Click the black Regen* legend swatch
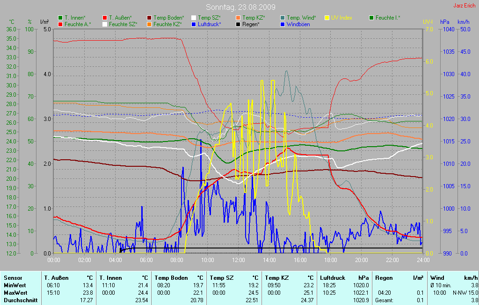 coord(238,24)
